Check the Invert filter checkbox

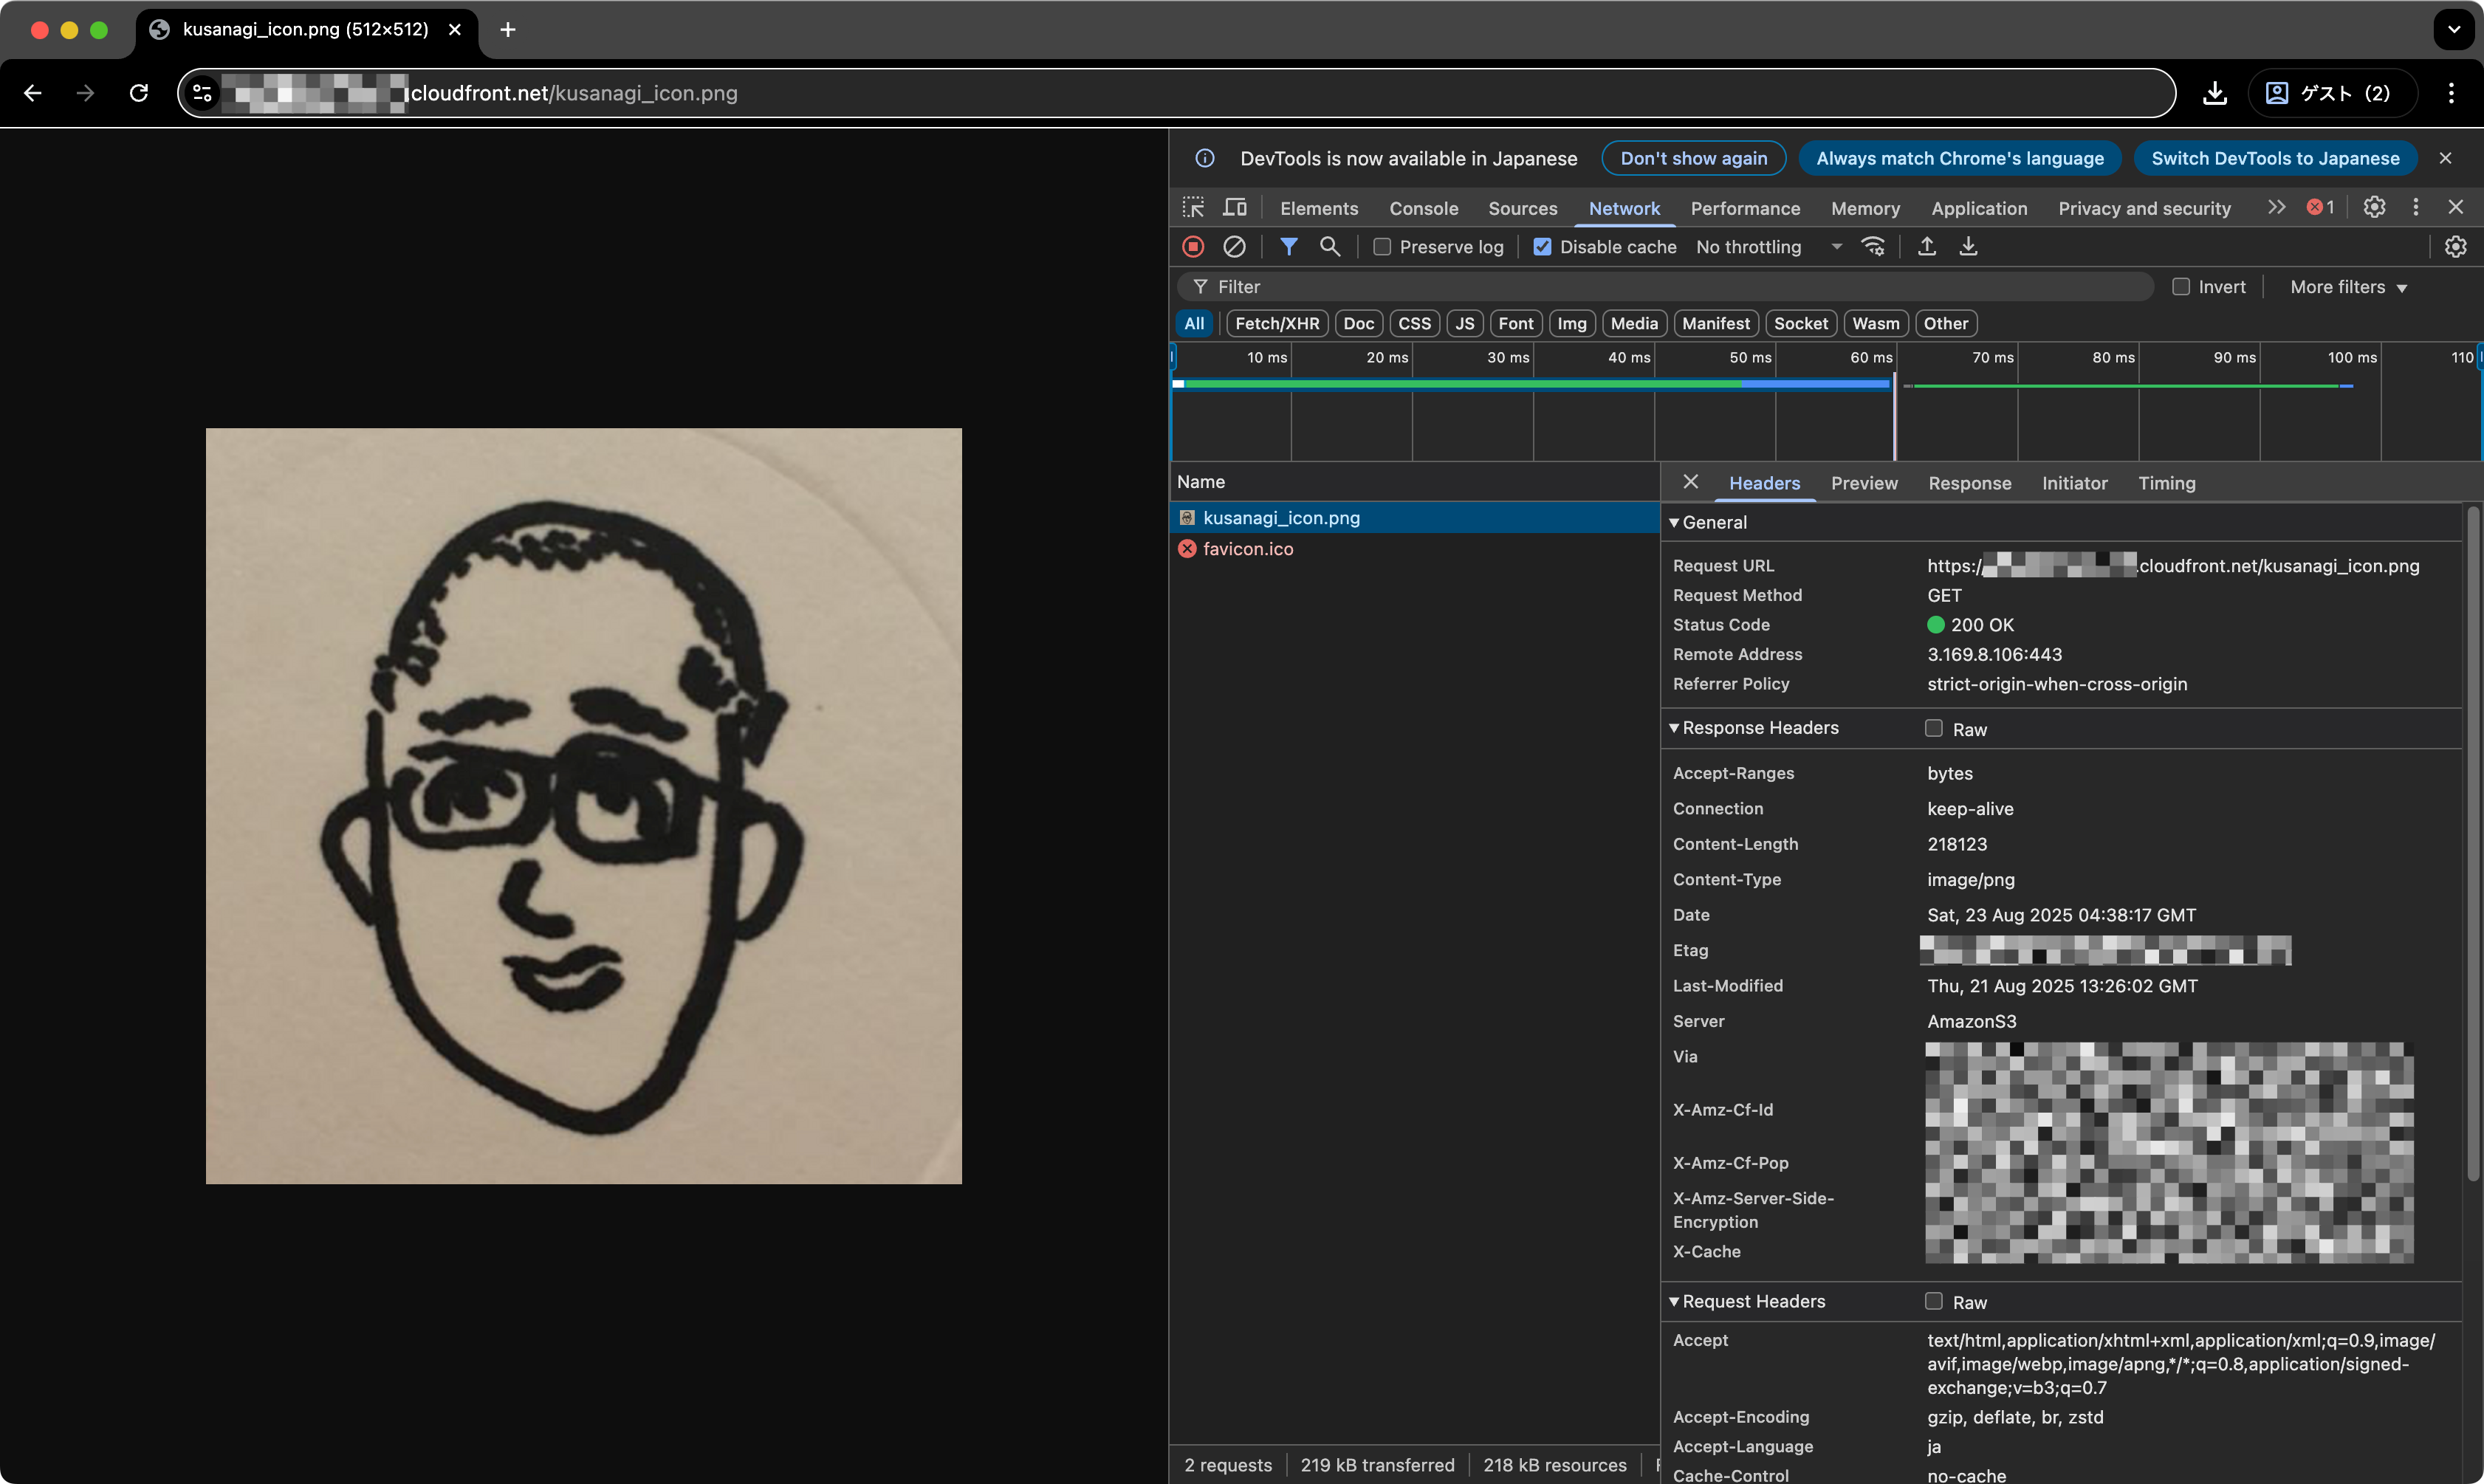click(2181, 286)
